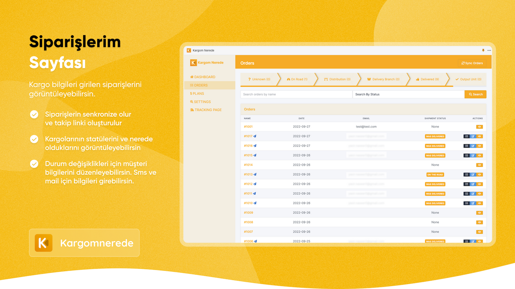515x289 pixels.
Task: Select the Delivery Branch (0) status tab
Action: [383, 79]
